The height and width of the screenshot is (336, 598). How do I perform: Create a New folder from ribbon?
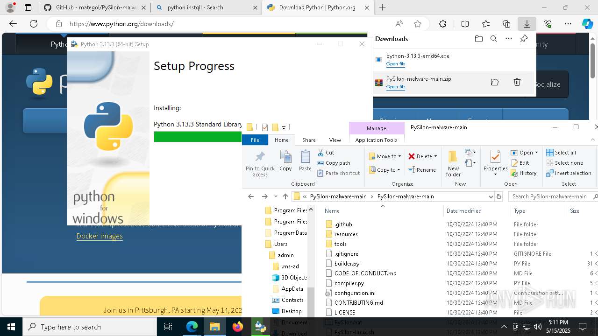click(453, 163)
